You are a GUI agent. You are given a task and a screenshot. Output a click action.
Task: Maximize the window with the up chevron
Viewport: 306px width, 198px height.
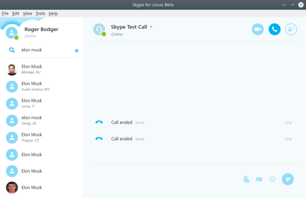click(x=292, y=5)
